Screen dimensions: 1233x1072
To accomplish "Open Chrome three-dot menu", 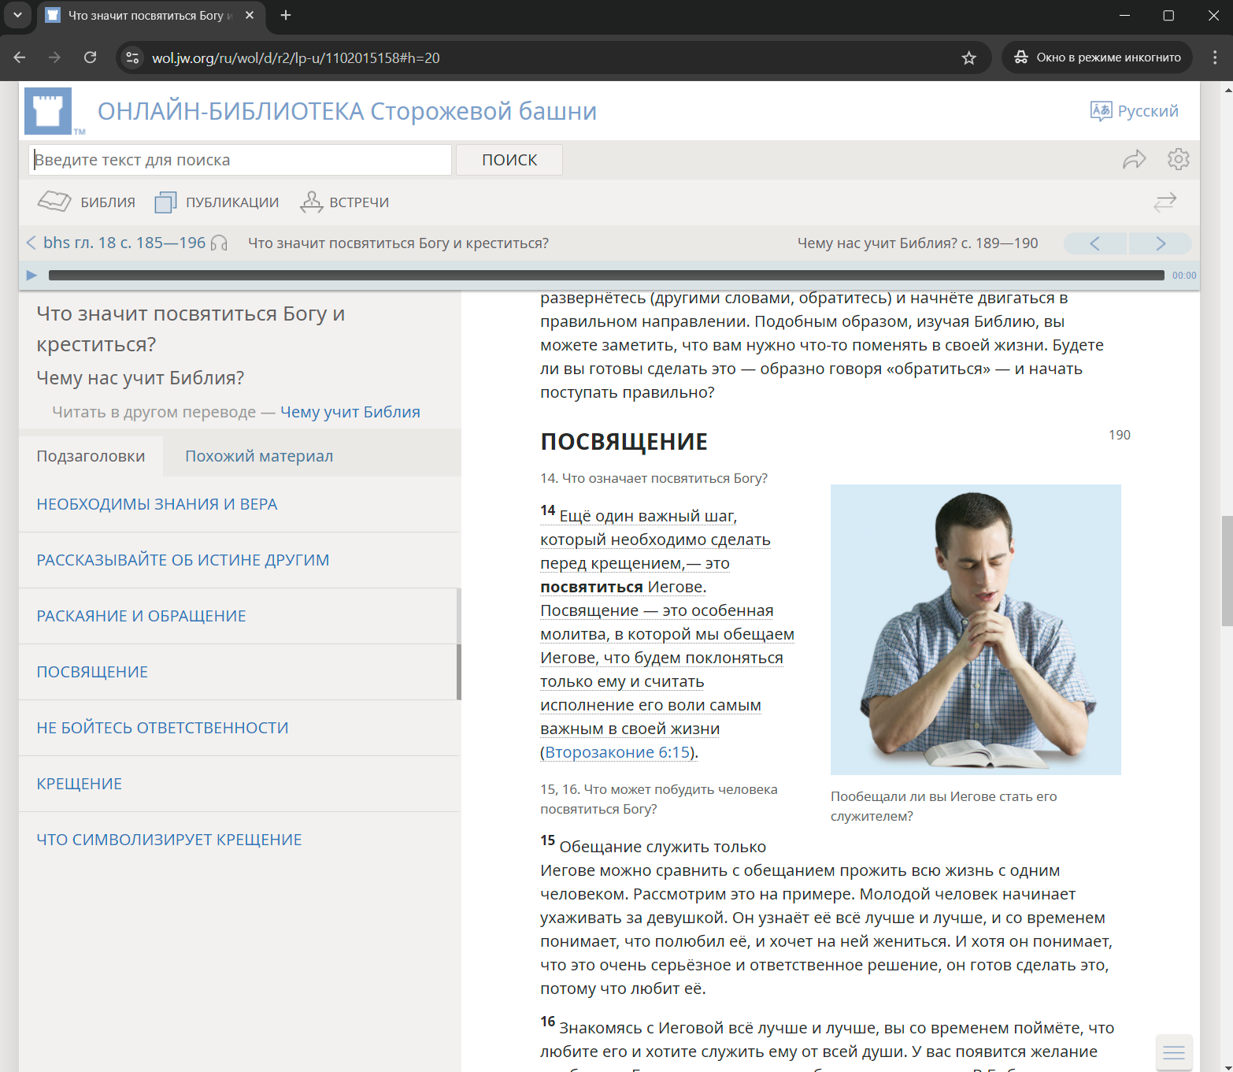I will coord(1215,57).
